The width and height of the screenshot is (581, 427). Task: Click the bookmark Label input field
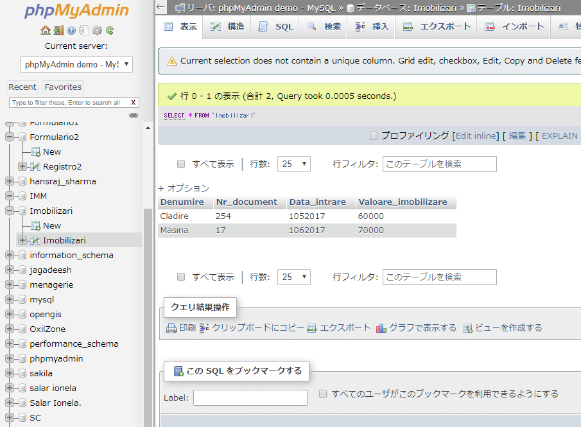pyautogui.click(x=250, y=397)
